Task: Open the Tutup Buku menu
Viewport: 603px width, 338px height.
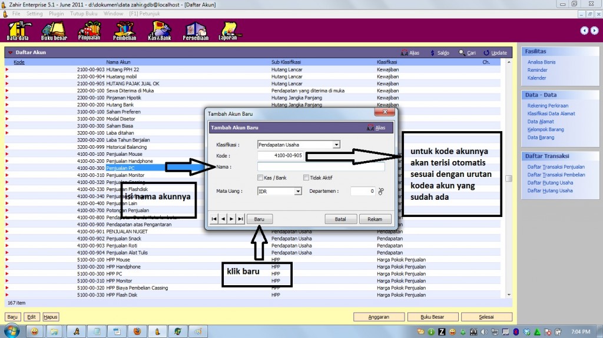Action: click(84, 13)
